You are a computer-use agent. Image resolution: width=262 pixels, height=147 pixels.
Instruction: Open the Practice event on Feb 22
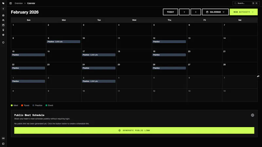pos(28,68)
